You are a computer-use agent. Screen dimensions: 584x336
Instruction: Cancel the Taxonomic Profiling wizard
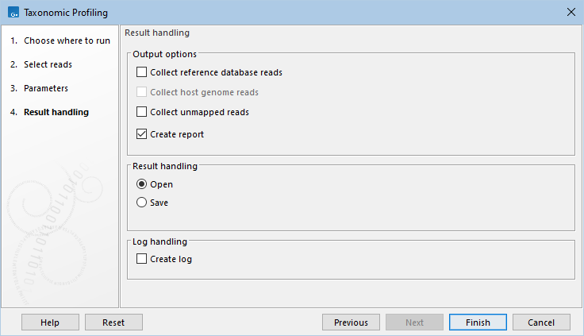(x=541, y=322)
